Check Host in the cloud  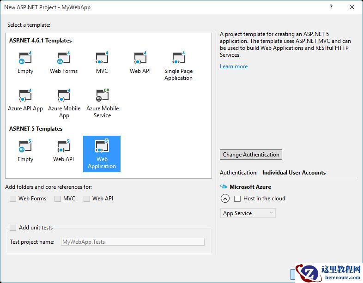coord(237,199)
